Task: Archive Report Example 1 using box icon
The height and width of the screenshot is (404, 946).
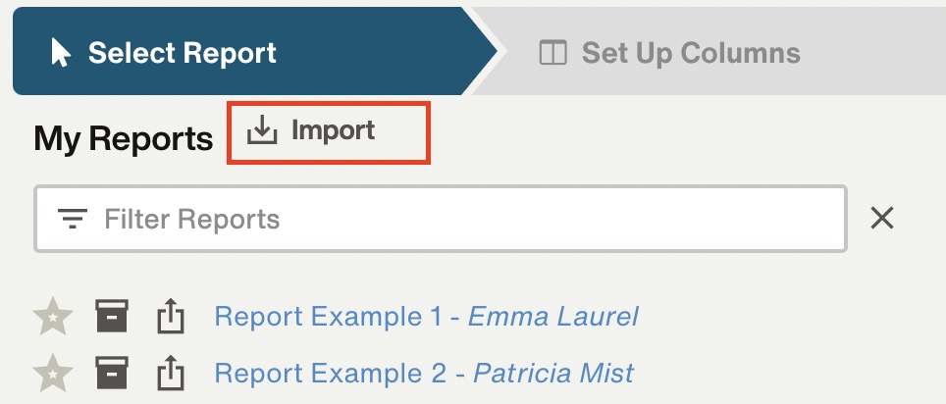Action: (x=112, y=316)
